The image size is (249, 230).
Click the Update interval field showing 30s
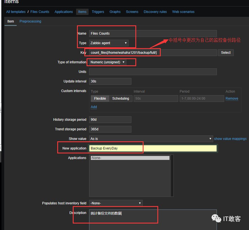point(110,81)
